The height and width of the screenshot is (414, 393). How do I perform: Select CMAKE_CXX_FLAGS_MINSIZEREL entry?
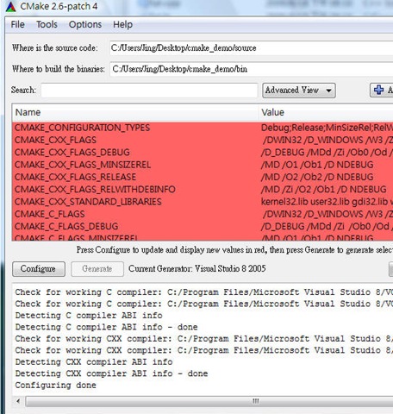[x=203, y=165]
